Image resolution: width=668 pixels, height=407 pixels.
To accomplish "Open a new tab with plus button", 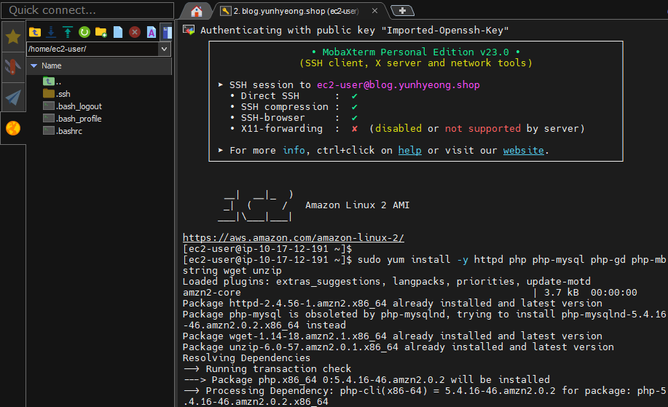I will point(402,11).
